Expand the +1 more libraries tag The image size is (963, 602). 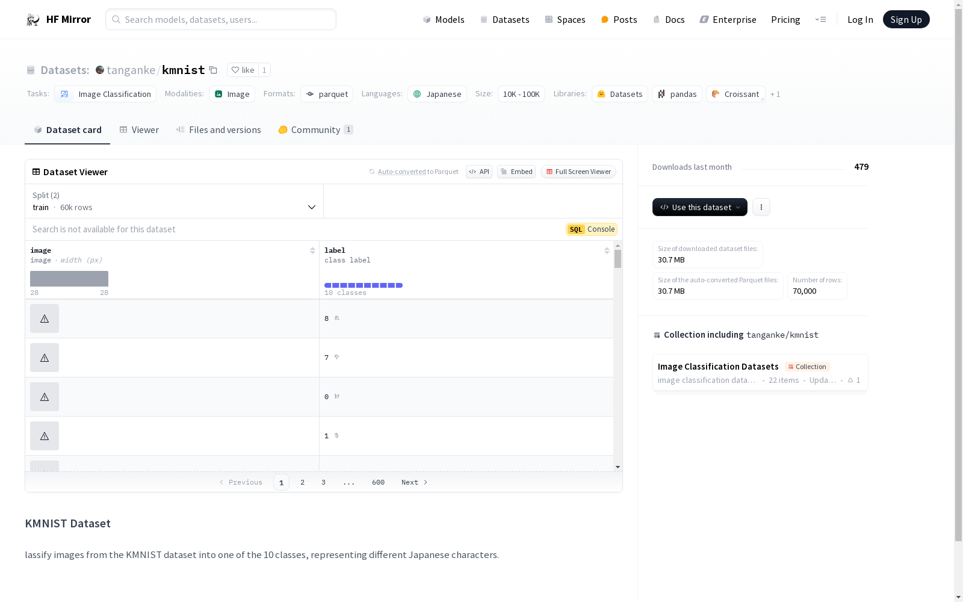775,95
